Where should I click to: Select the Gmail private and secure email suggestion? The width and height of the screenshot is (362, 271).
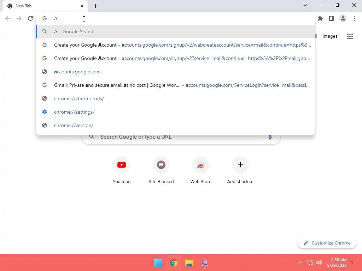point(175,85)
